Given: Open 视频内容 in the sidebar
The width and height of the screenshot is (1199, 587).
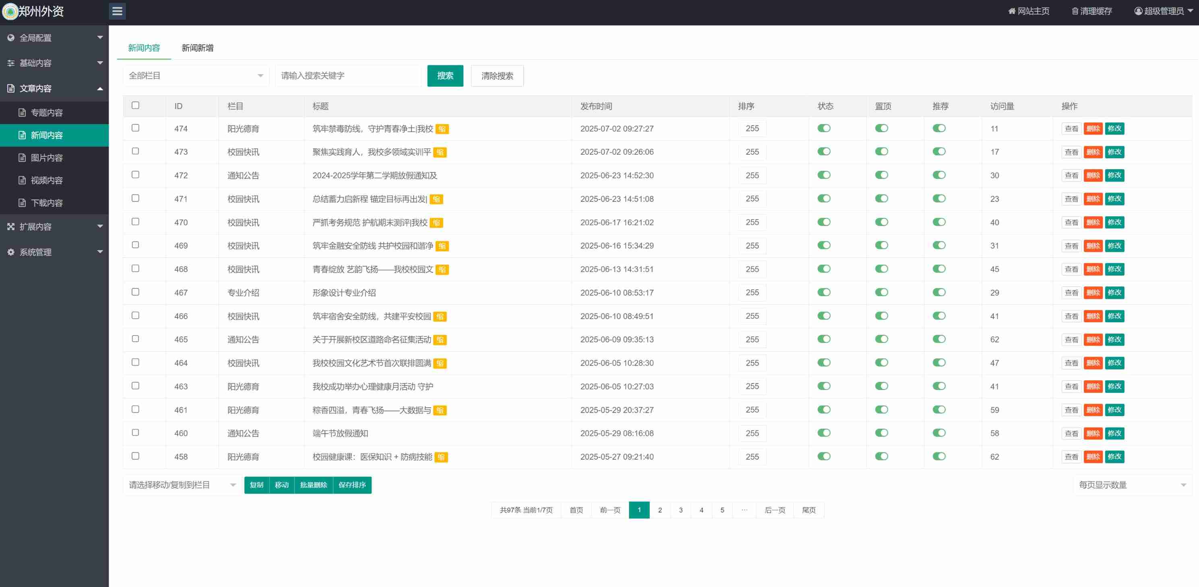Looking at the screenshot, I should (x=47, y=180).
